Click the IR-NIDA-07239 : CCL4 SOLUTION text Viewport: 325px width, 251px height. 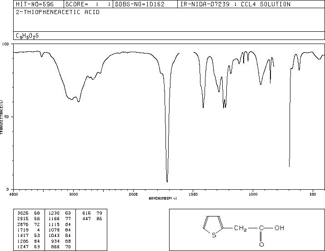click(x=235, y=4)
